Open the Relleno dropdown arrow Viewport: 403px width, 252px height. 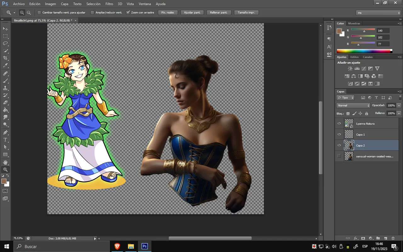click(x=399, y=113)
